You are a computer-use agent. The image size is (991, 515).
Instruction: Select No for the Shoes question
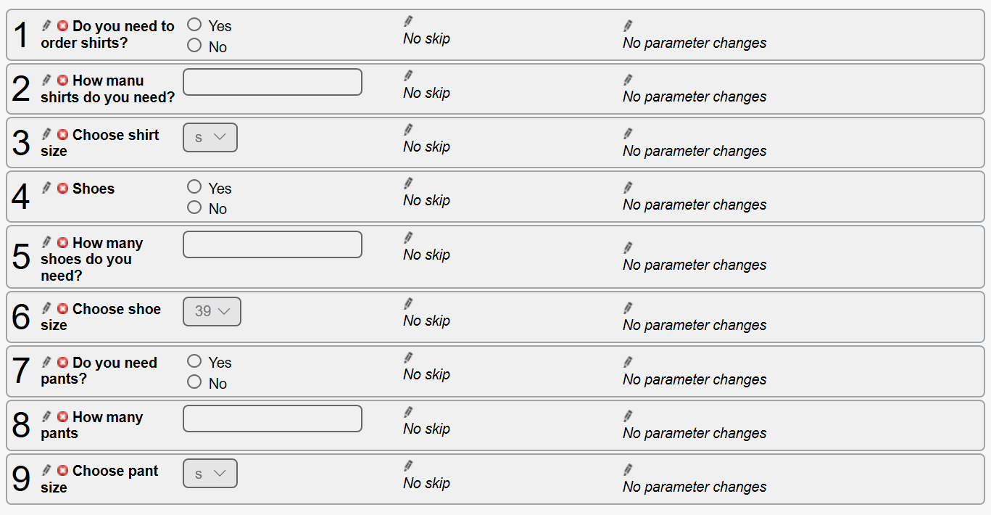pyautogui.click(x=194, y=207)
